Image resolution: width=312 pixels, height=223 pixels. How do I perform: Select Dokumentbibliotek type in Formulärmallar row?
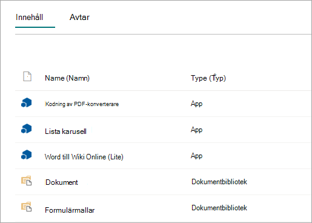(219, 208)
